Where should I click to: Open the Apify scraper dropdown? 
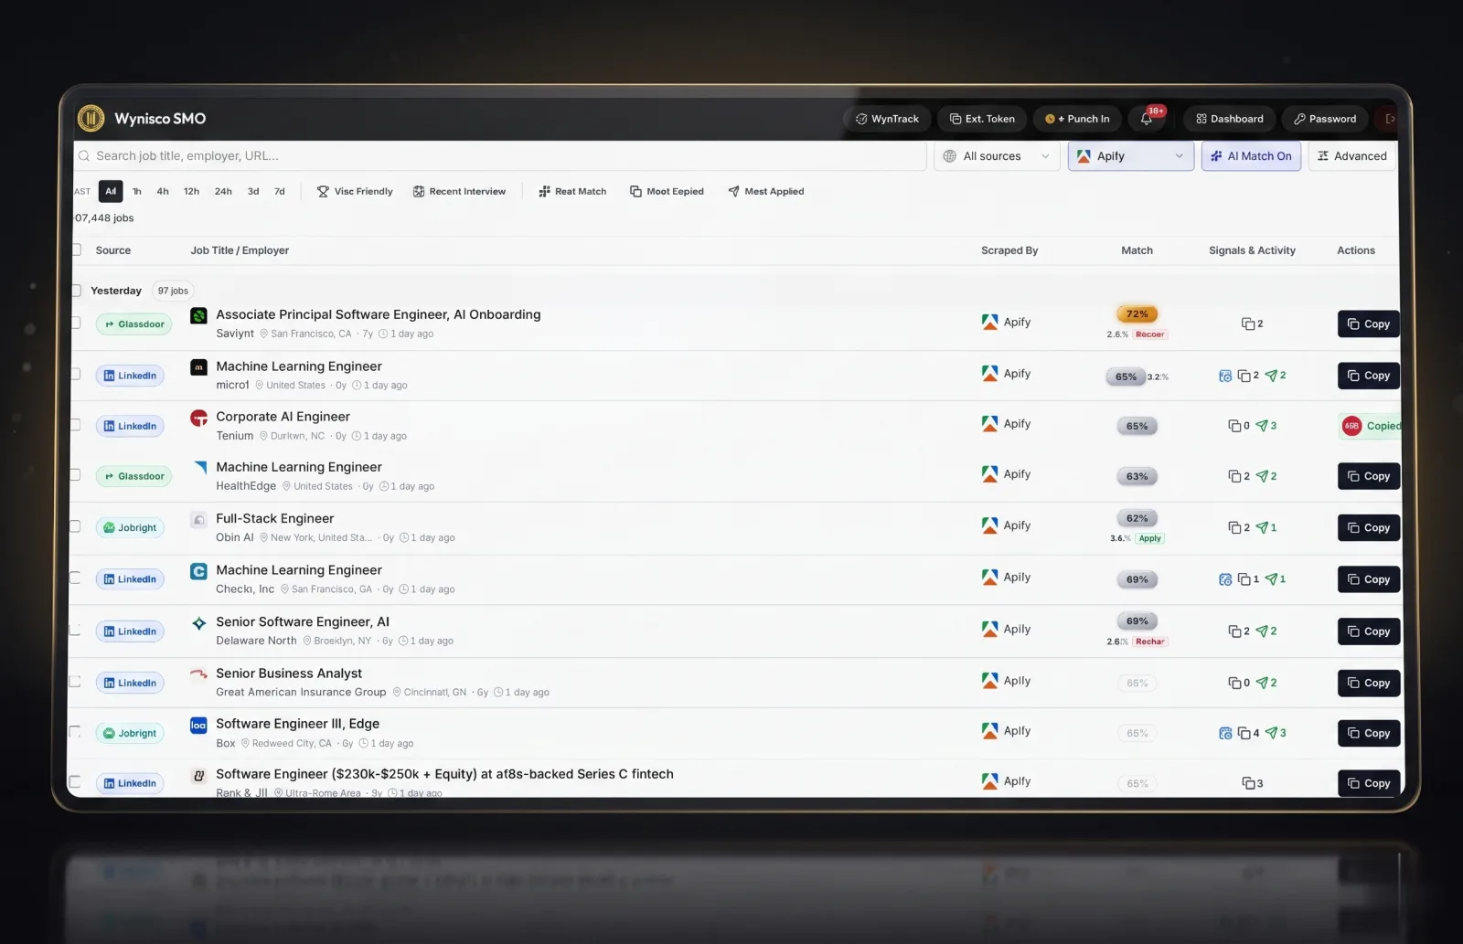[x=1131, y=156]
